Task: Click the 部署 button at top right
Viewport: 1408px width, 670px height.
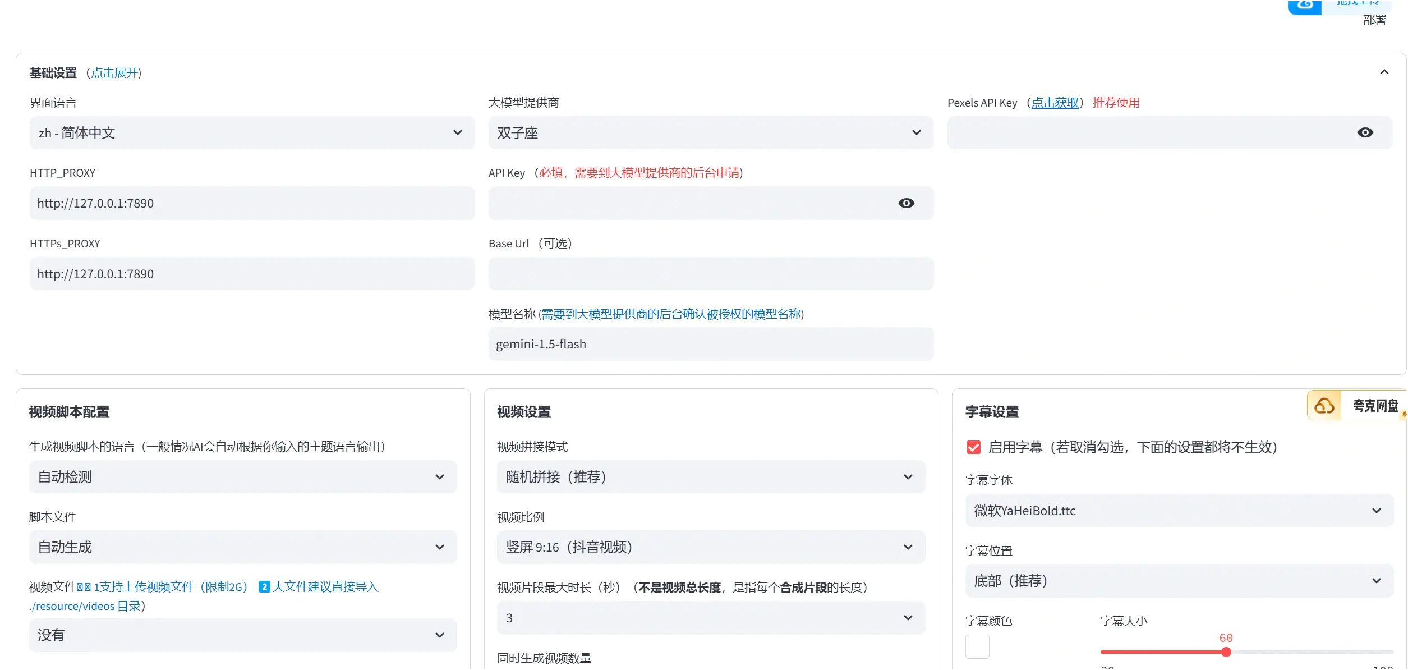Action: [1374, 20]
